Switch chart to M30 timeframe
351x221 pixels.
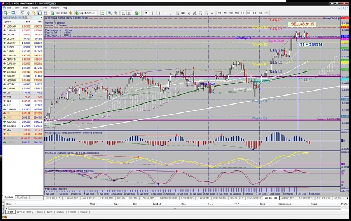[237, 13]
